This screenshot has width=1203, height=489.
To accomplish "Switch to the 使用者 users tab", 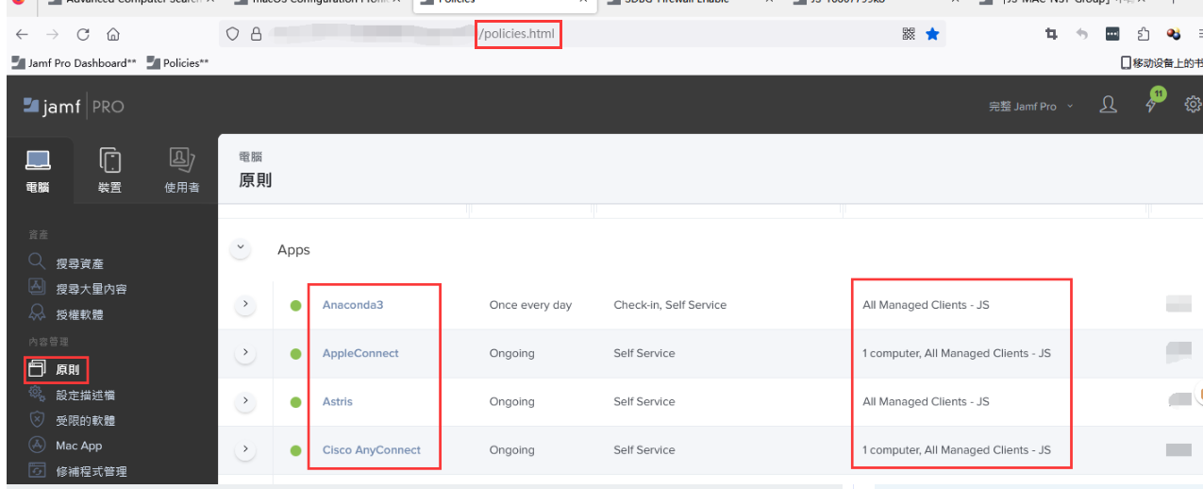I will click(181, 171).
